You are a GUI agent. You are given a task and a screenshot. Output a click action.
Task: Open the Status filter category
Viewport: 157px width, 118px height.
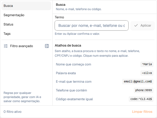coord(26,24)
